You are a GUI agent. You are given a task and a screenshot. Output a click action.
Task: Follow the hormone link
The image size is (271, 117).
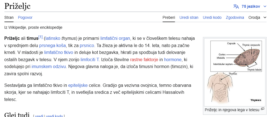pos(173,59)
